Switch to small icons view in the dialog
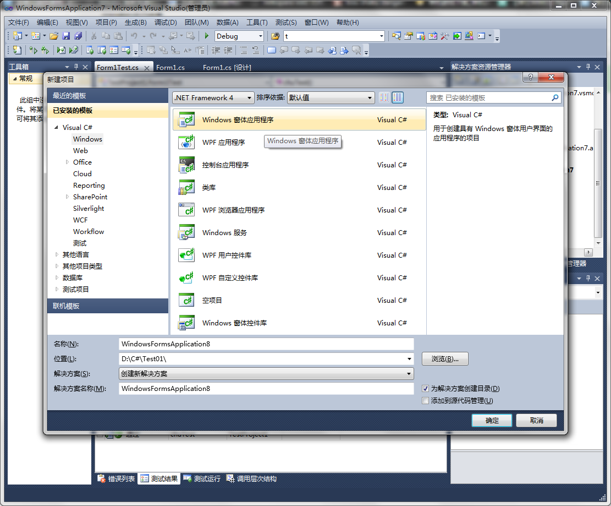611x506 pixels. (384, 97)
